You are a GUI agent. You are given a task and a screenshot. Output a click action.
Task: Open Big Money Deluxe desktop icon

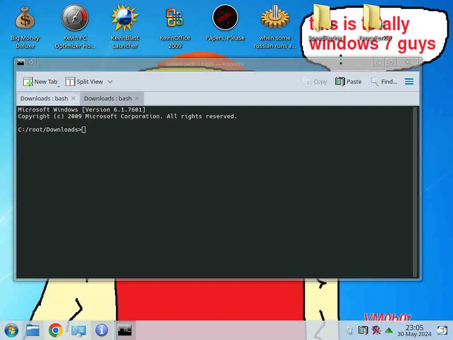pyautogui.click(x=25, y=27)
